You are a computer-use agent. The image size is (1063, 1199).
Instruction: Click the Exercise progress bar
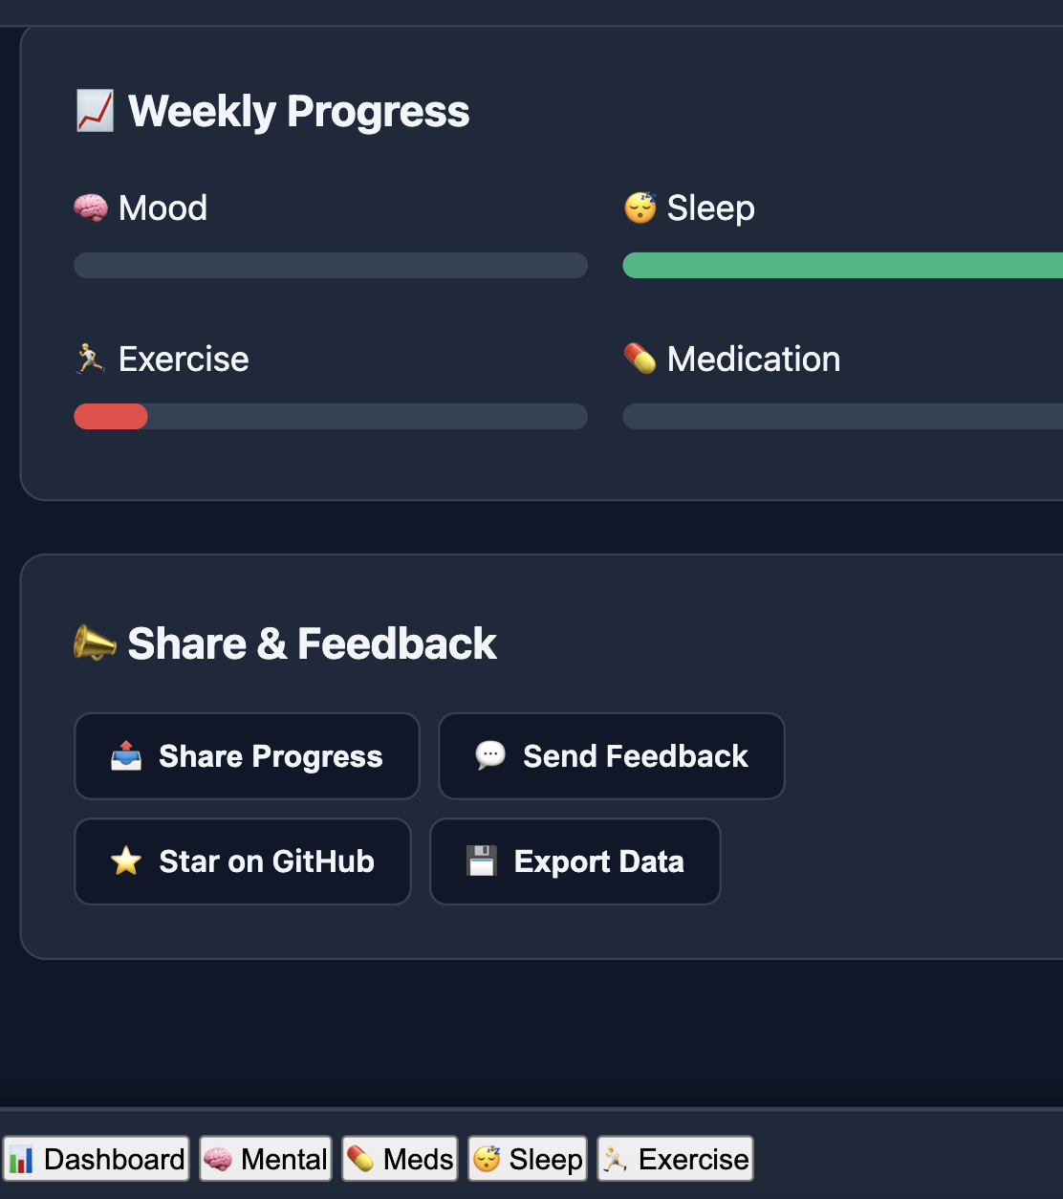330,416
